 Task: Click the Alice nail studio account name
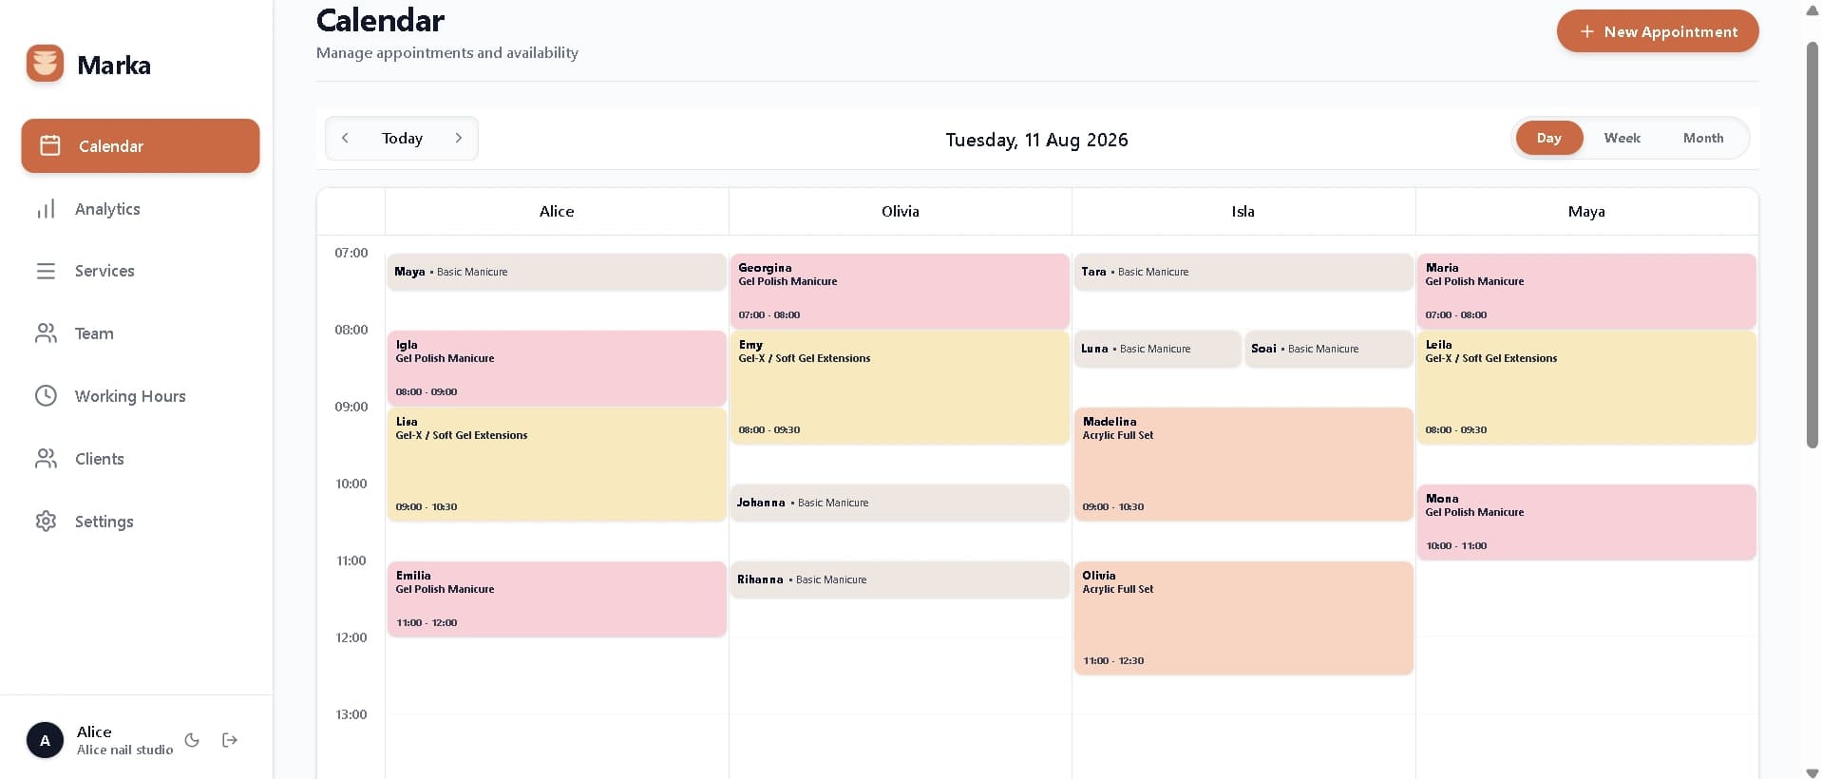pyautogui.click(x=124, y=750)
